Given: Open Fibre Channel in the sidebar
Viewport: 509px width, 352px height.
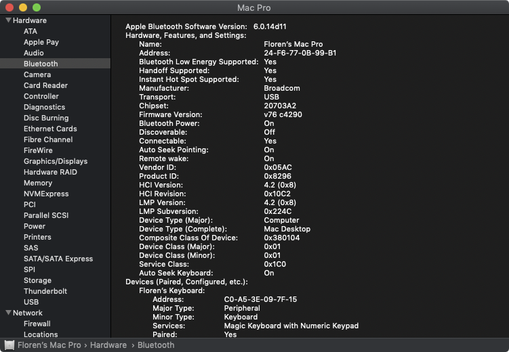Looking at the screenshot, I should coord(48,139).
